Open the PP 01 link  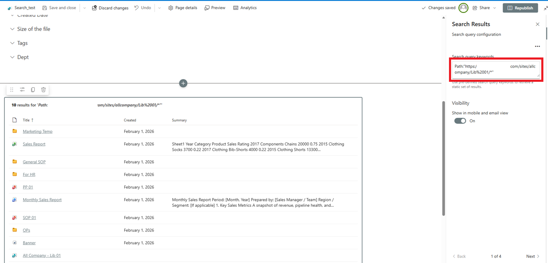pos(28,187)
